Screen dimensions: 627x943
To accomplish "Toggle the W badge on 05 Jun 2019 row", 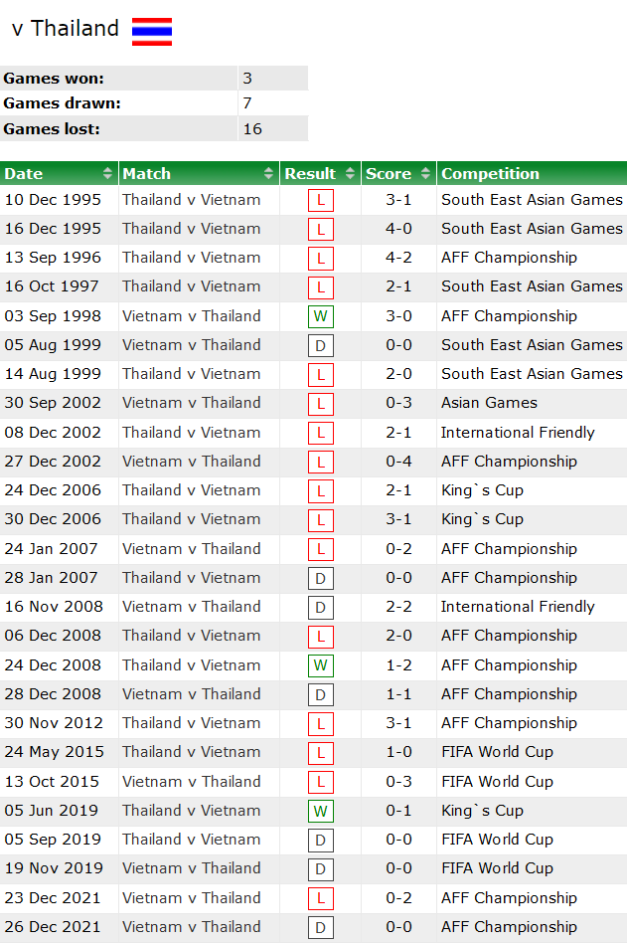I will click(x=320, y=811).
